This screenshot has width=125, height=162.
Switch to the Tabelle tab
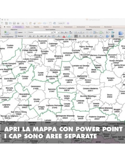tap(36, 27)
